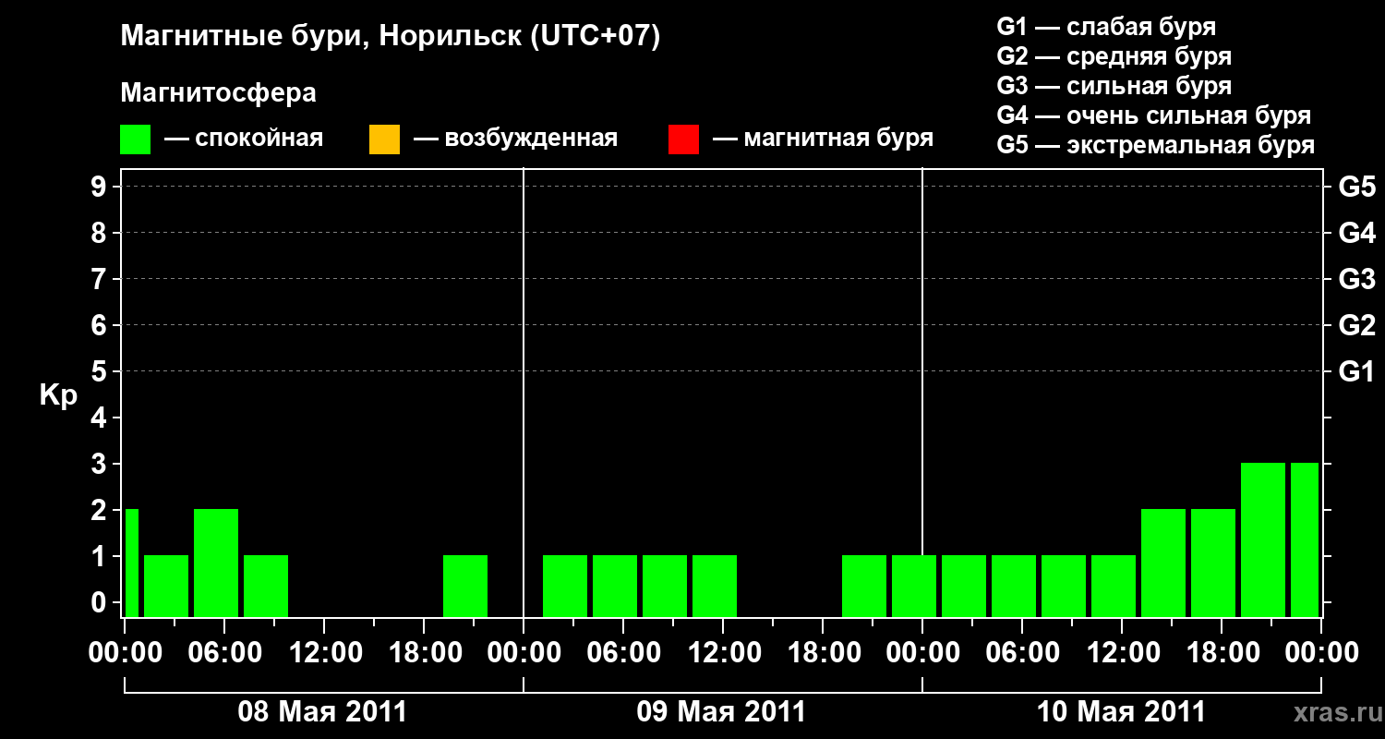Click the lone Kp 1 bar after 18:00 on 08 May
Screen dimensions: 1385x739
point(465,586)
